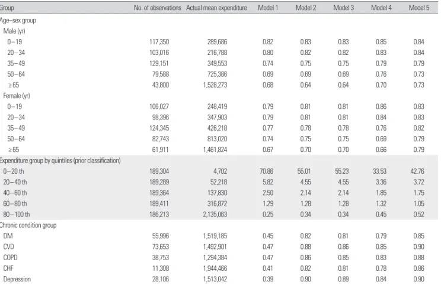Screen dimensions: 441x285
Task: Select the observations value 55,996
Action: click(x=161, y=236)
